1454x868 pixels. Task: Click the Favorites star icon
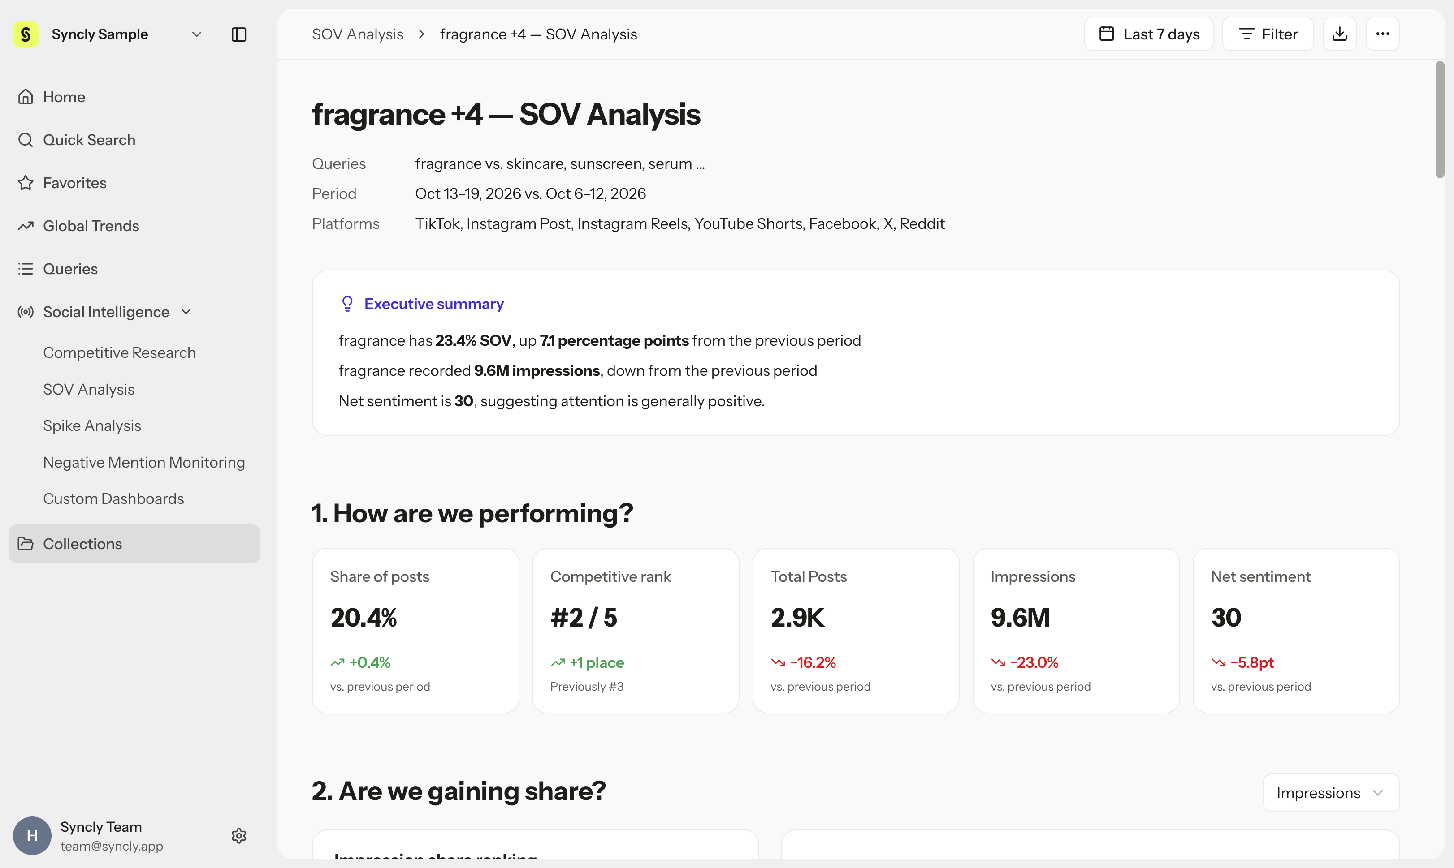26,183
